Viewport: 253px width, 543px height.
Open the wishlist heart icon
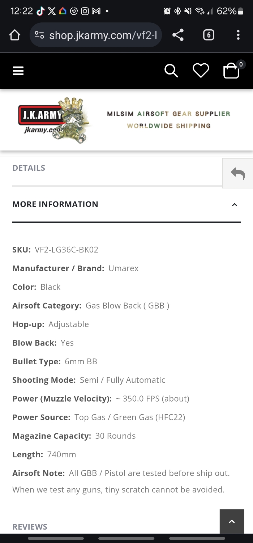coord(201,71)
